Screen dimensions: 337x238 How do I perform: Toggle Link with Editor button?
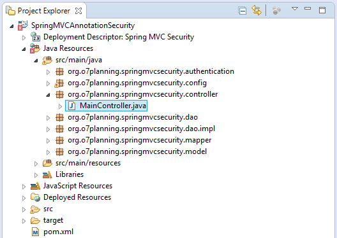(257, 10)
